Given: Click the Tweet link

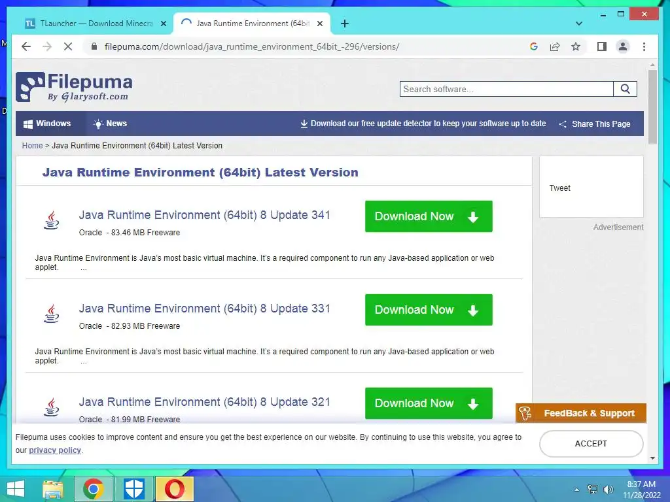Looking at the screenshot, I should pyautogui.click(x=560, y=188).
